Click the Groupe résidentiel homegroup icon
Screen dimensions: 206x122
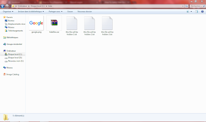click(5, 44)
